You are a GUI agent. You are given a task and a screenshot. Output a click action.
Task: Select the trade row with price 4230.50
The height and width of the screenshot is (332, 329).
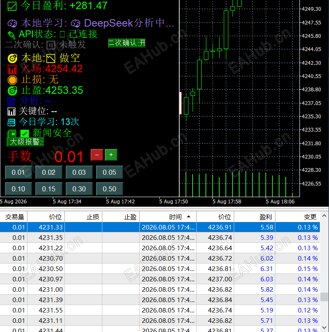click(160, 269)
